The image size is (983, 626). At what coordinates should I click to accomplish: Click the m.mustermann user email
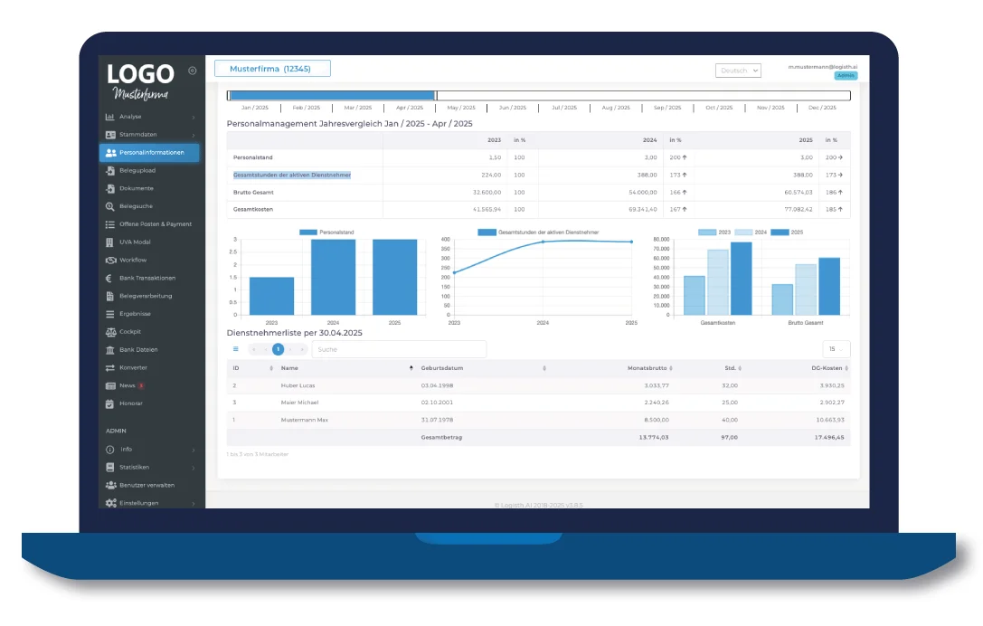pos(823,66)
